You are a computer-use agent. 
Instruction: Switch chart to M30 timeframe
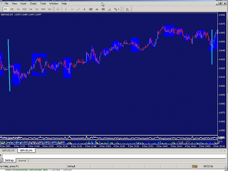pos(43,9)
